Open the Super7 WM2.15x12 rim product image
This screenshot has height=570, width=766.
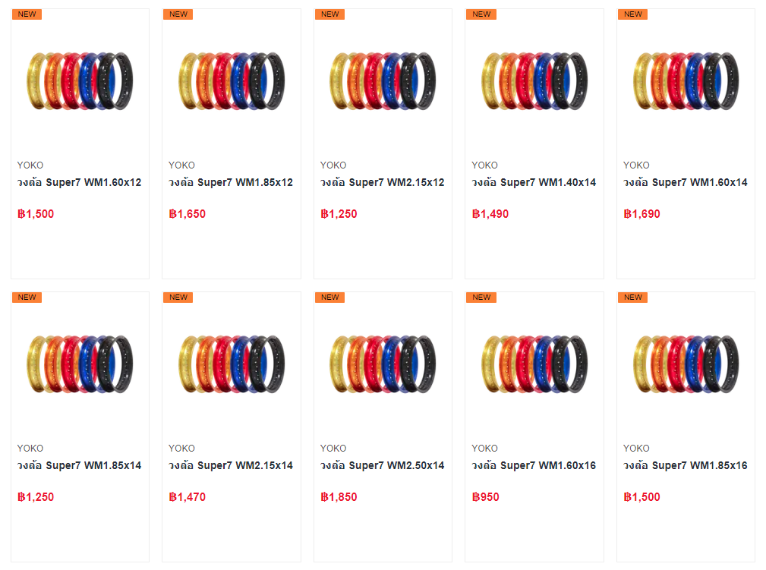[x=383, y=81]
